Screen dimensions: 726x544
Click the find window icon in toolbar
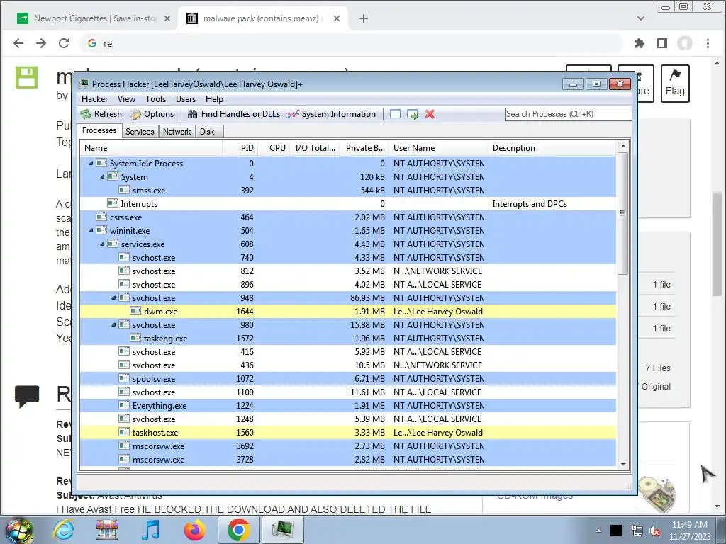coord(395,114)
